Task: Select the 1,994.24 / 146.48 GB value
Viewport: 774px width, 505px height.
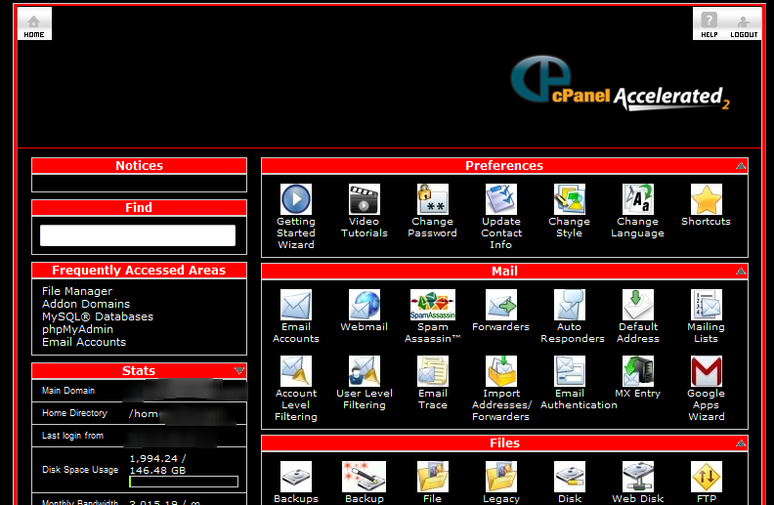Action: (157, 465)
